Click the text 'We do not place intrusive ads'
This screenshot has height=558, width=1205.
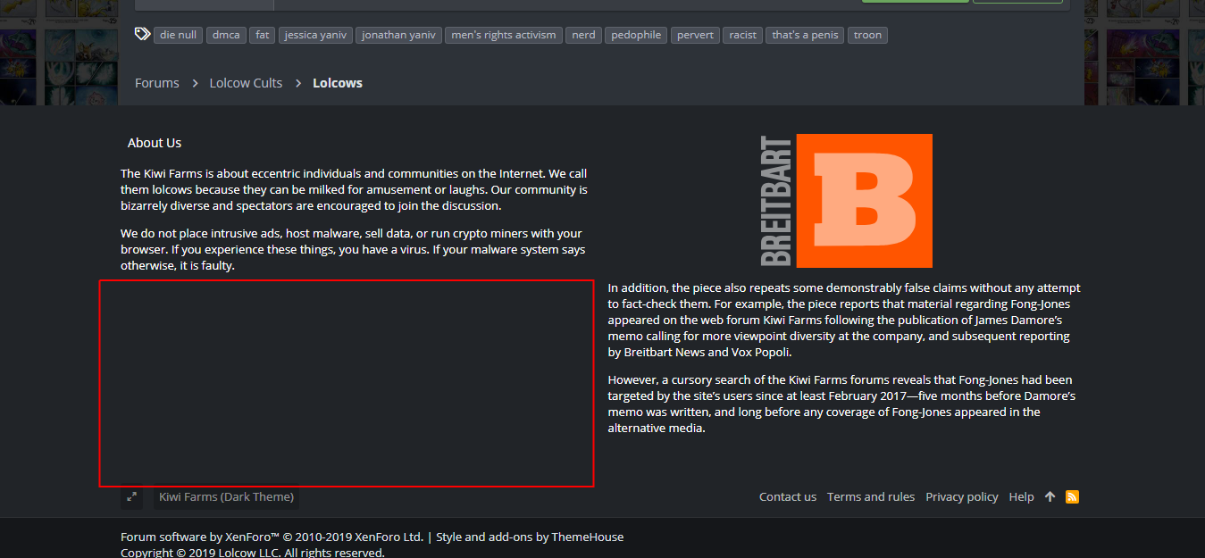coord(353,249)
